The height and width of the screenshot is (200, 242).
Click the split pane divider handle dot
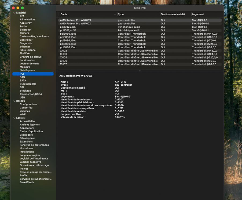pos(140,71)
